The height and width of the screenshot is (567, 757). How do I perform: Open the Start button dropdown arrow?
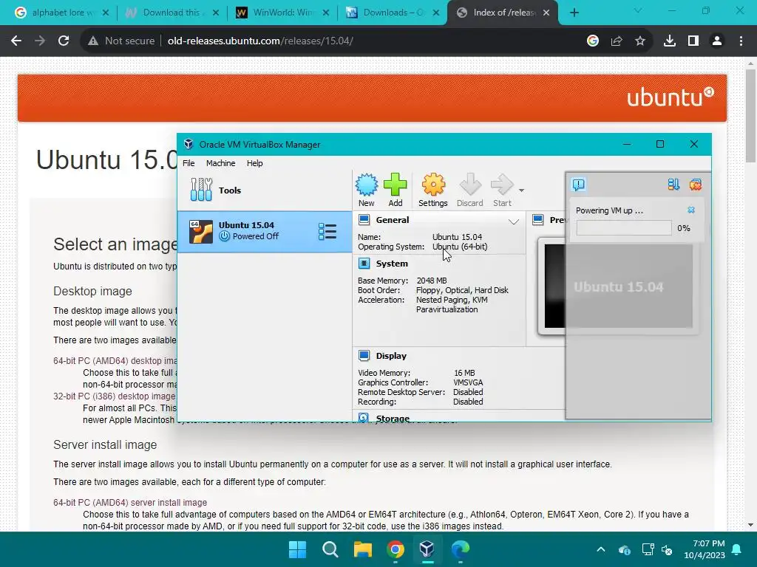click(521, 190)
